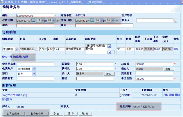Click the small browse button beside 材质 field
Viewport: 183px width, 117px height.
click(37, 49)
